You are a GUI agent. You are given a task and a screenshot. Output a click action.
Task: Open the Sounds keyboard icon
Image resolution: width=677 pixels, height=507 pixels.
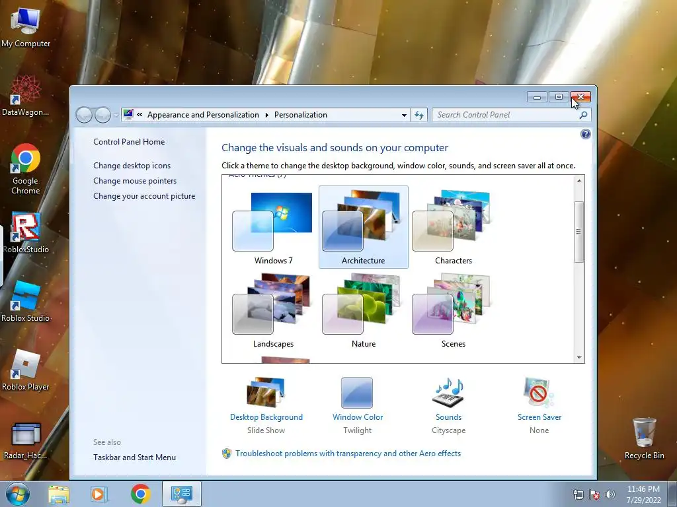[449, 393]
